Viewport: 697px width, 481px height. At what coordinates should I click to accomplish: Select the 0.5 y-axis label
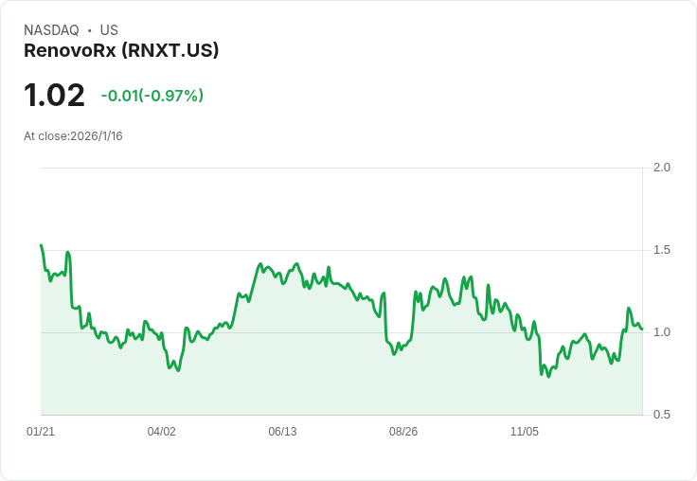662,415
